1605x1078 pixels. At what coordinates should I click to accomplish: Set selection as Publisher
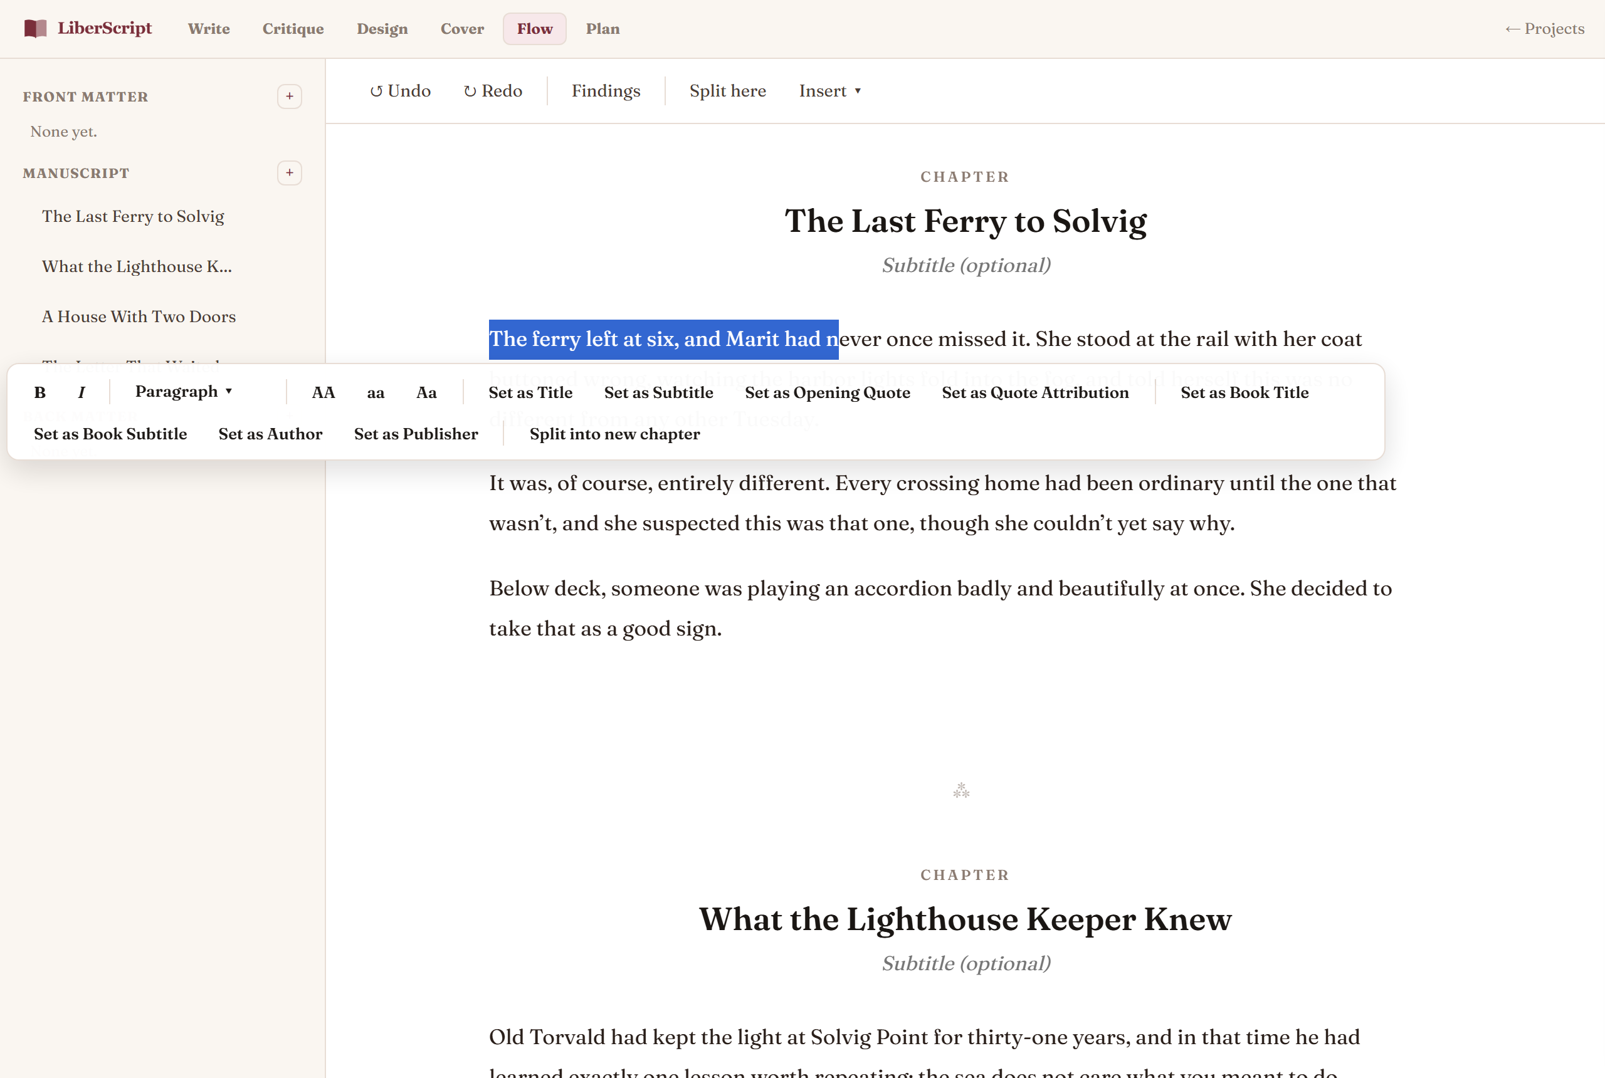point(415,433)
